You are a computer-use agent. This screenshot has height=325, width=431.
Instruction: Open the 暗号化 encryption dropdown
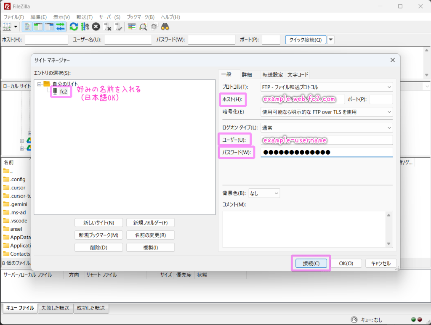pos(327,112)
